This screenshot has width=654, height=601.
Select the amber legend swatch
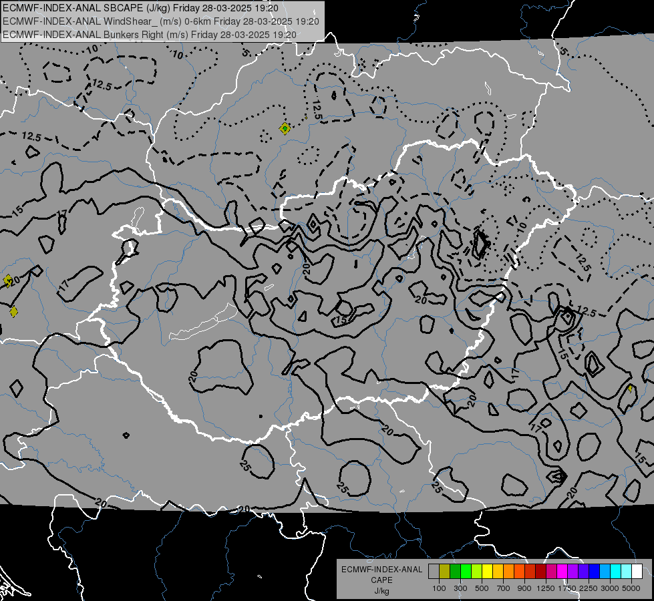click(x=498, y=572)
